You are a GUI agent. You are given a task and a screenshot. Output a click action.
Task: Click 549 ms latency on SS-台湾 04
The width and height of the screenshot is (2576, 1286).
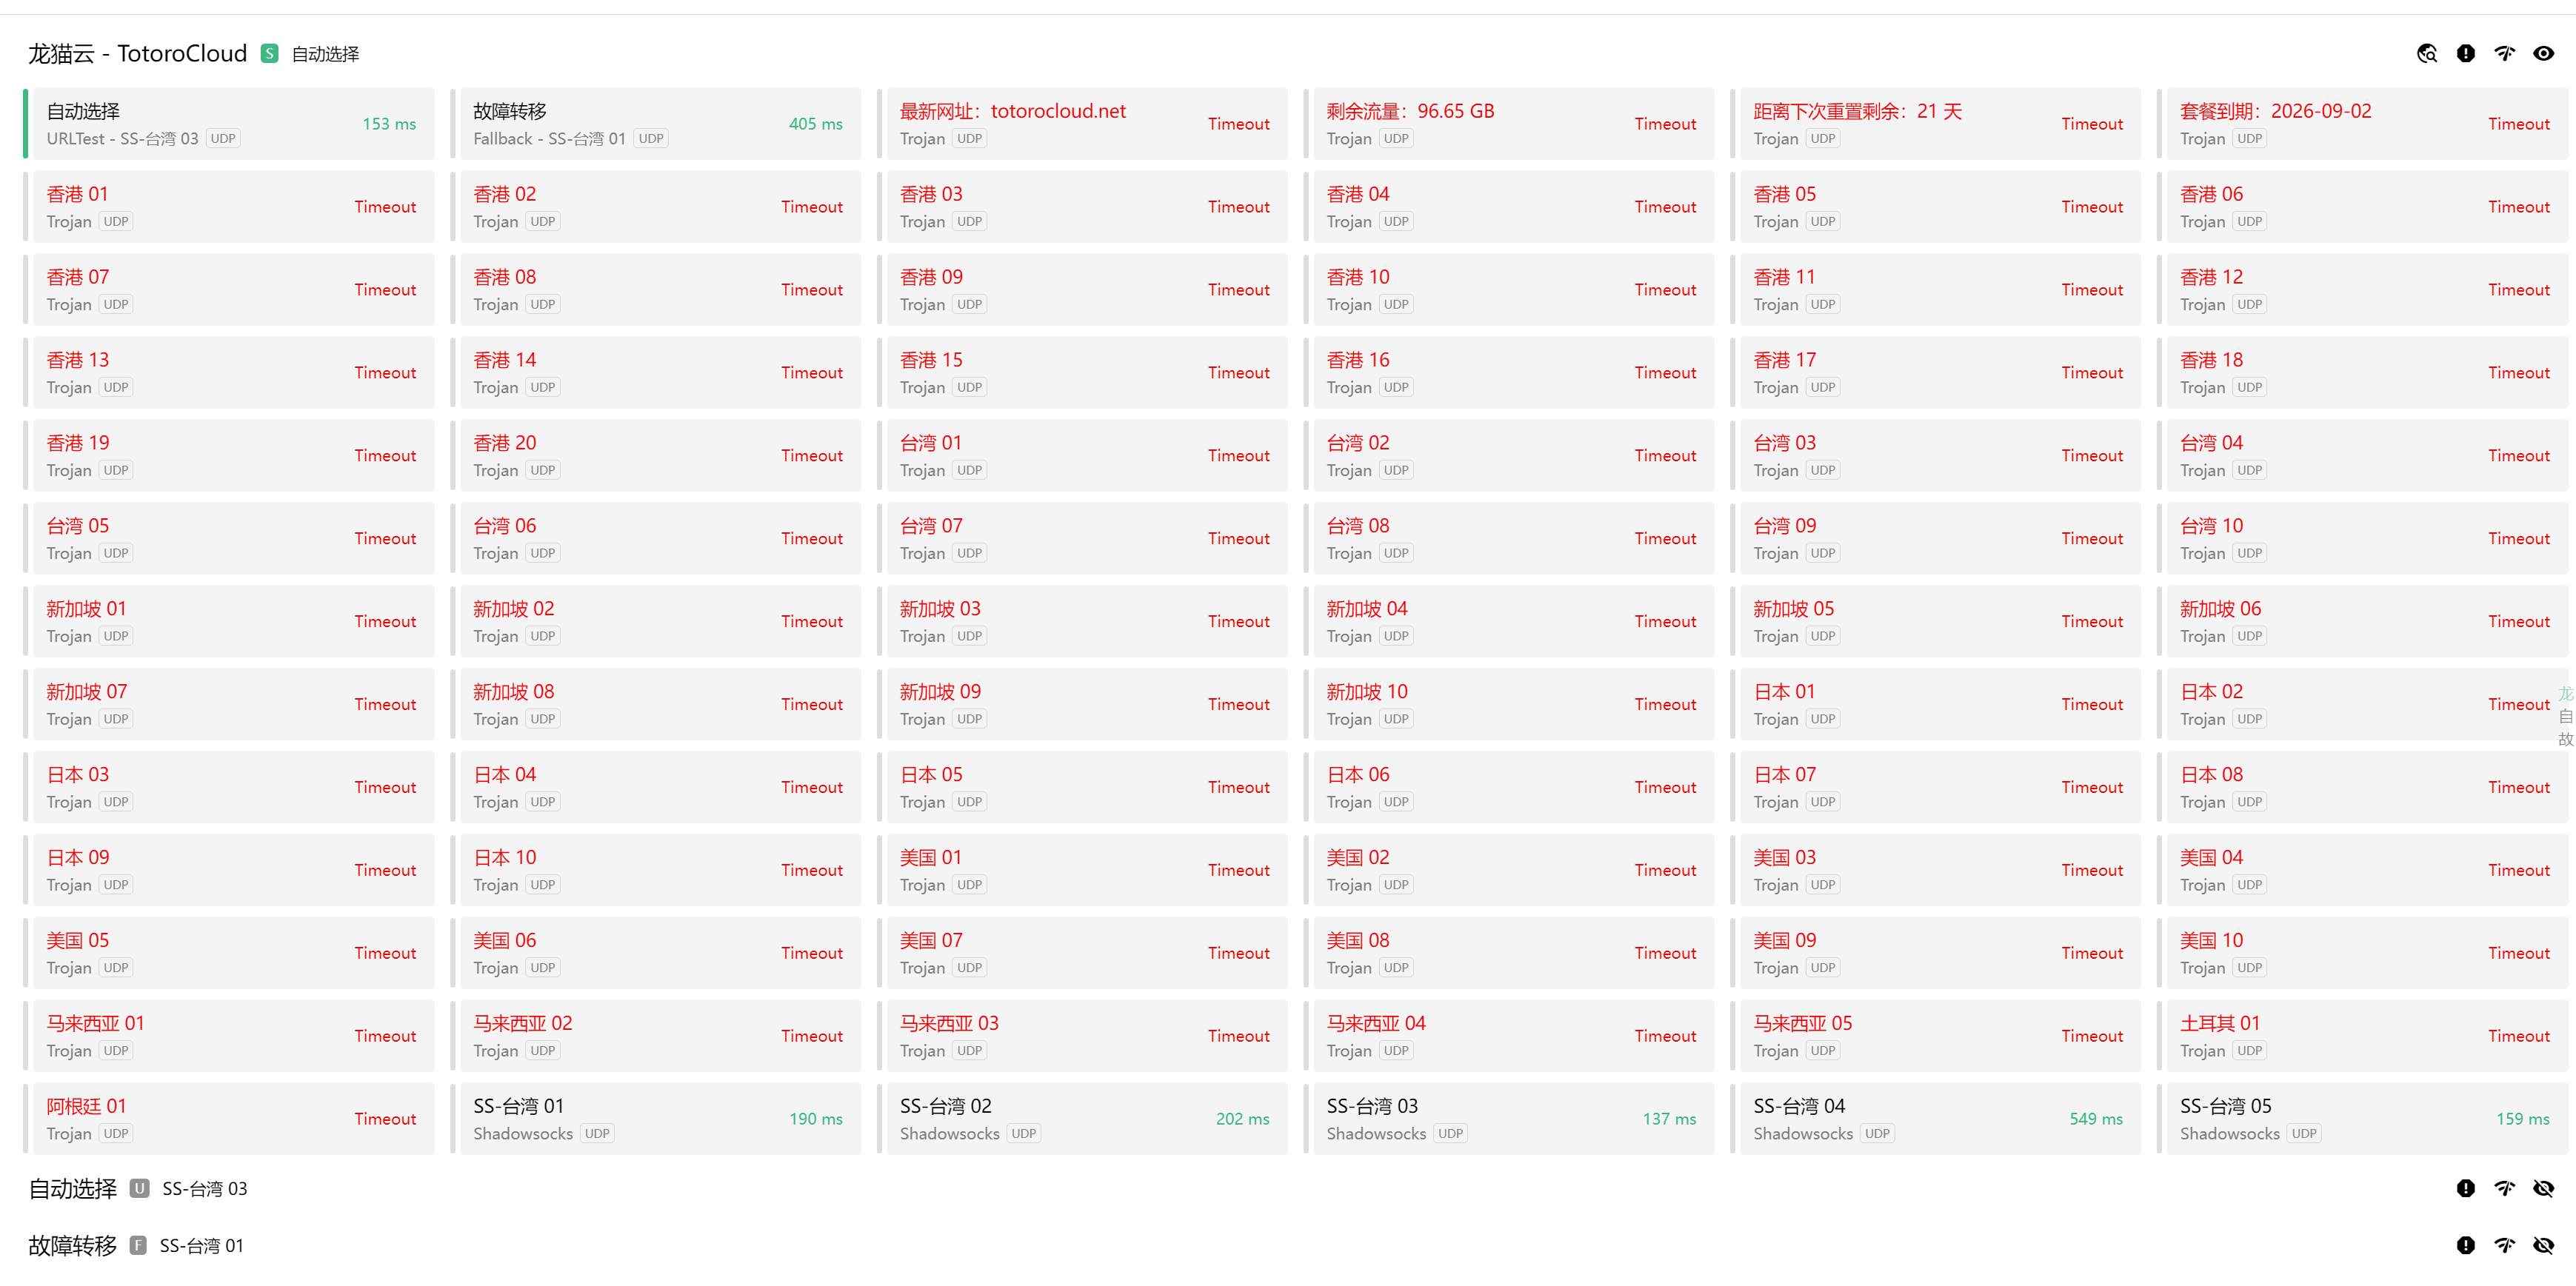(x=2095, y=1119)
